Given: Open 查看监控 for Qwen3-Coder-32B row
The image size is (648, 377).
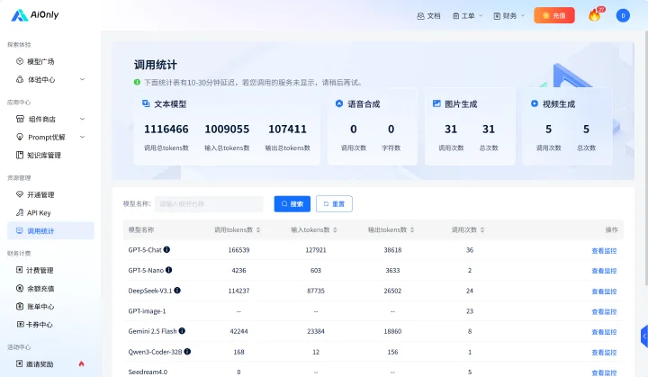Looking at the screenshot, I should (x=604, y=353).
